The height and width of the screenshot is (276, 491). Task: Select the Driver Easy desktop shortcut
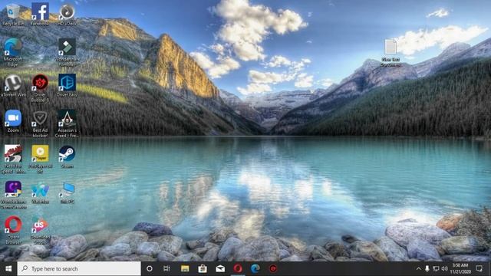67,85
